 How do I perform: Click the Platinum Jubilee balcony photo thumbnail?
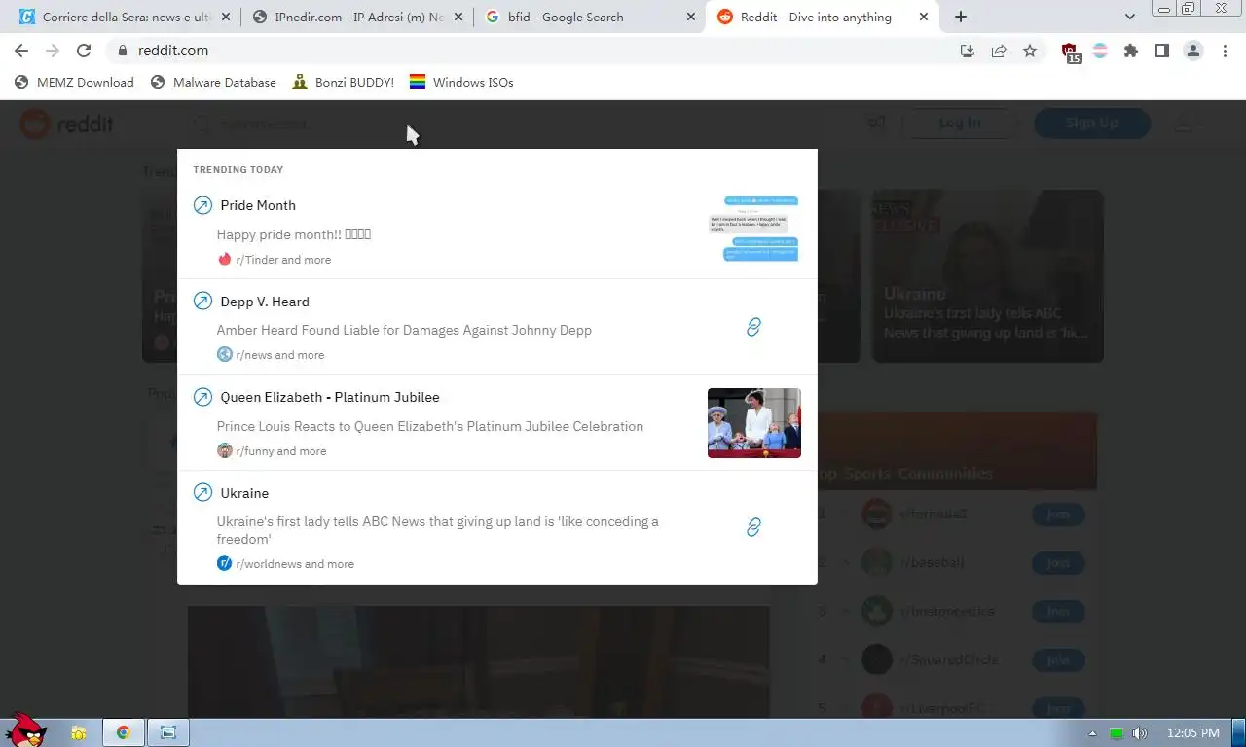pyautogui.click(x=753, y=423)
